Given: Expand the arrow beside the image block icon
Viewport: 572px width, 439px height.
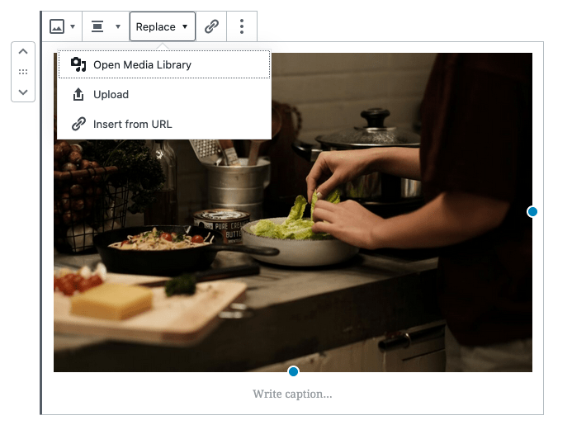Looking at the screenshot, I should click(x=73, y=26).
